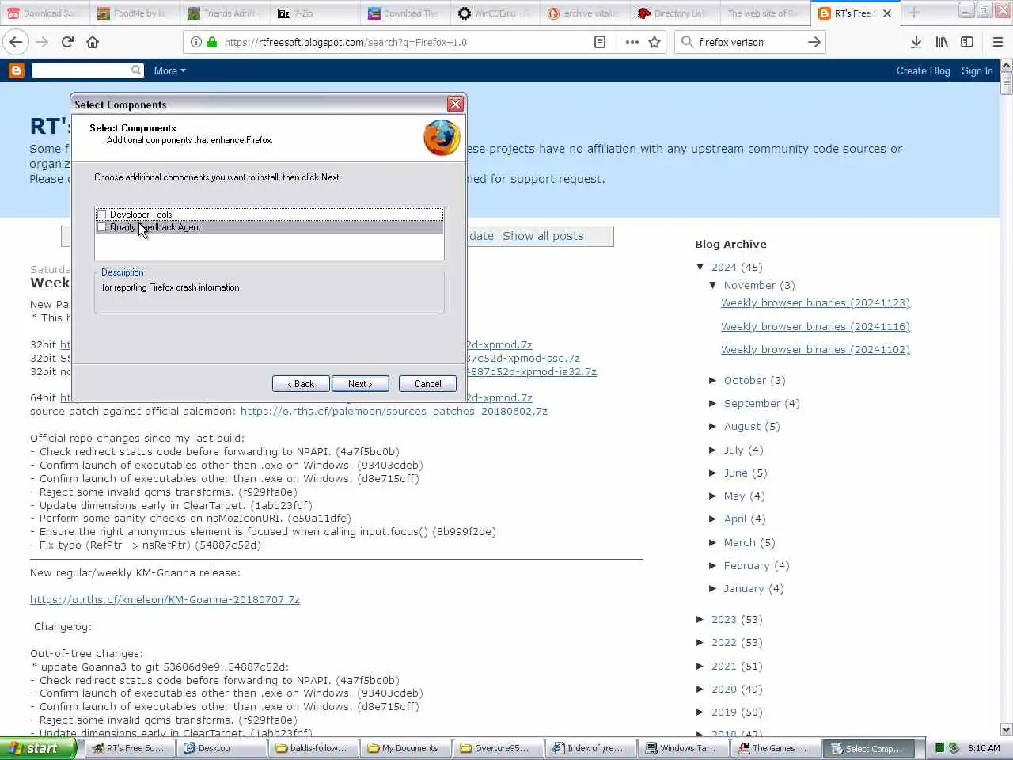
Task: Expand the 2023 archive year
Action: click(700, 619)
